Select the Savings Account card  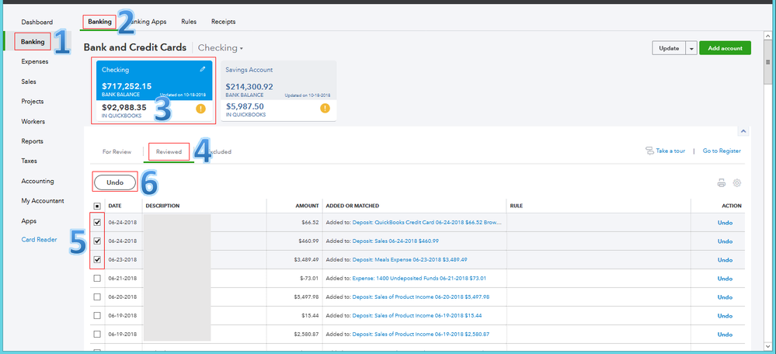click(278, 91)
